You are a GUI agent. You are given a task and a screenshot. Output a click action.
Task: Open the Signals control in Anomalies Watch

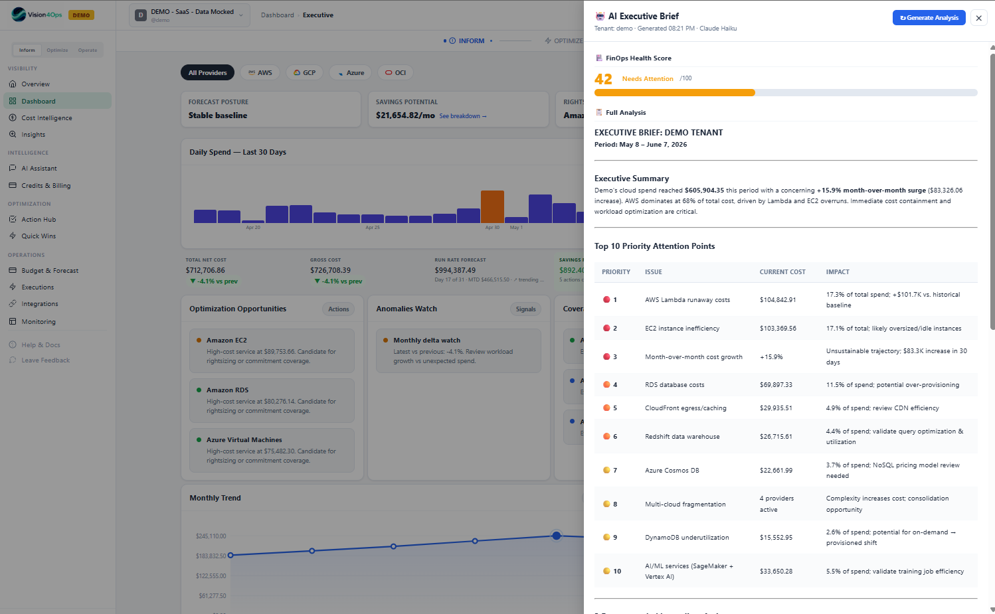[525, 309]
